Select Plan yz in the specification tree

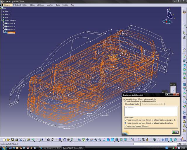(x=8, y=14)
